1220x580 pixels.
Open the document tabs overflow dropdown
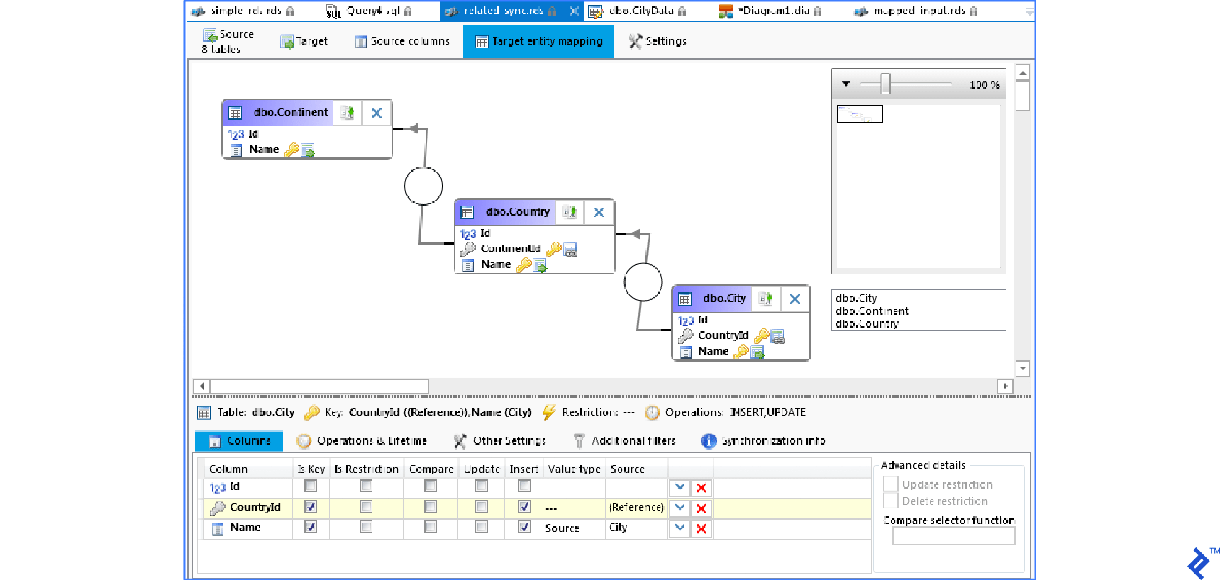tap(1029, 11)
